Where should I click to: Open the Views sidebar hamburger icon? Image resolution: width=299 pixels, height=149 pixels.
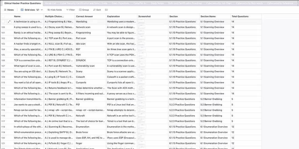tap(5, 10)
